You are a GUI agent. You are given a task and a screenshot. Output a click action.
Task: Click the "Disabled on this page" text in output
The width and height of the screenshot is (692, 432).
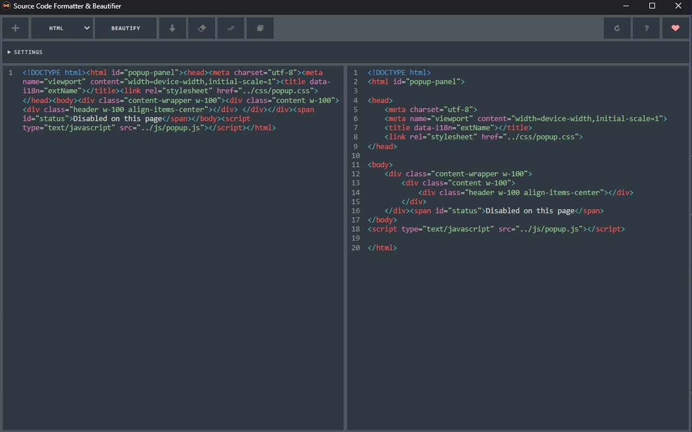point(530,211)
